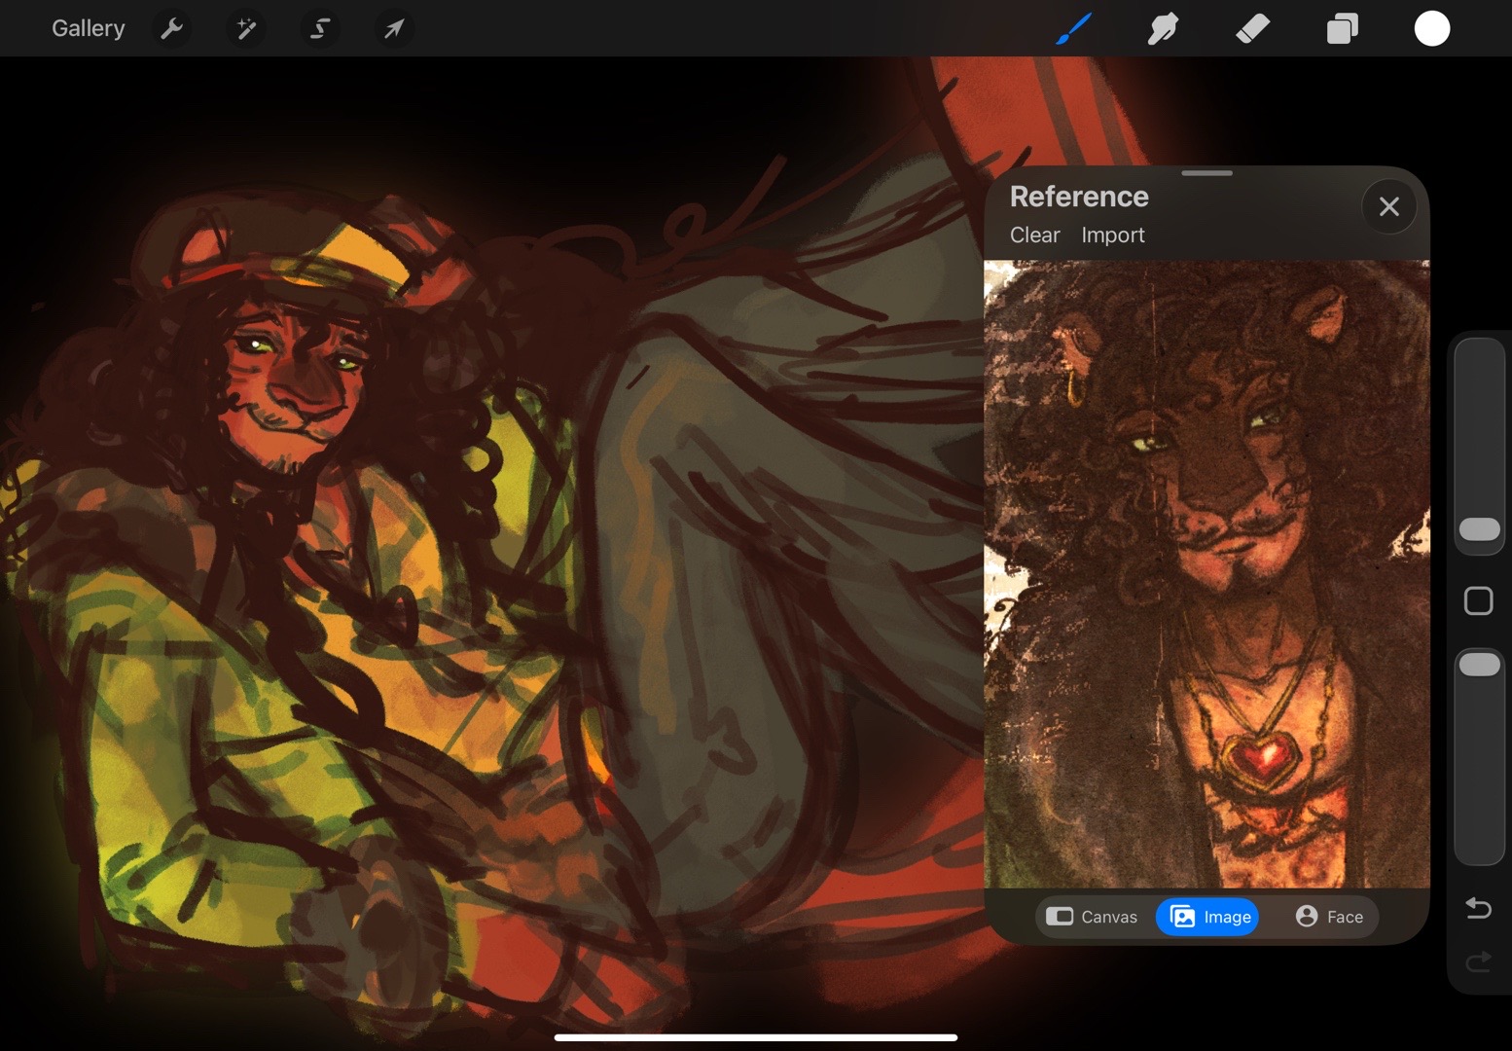This screenshot has width=1512, height=1051.
Task: Select the Eraser tool
Action: [x=1252, y=28]
